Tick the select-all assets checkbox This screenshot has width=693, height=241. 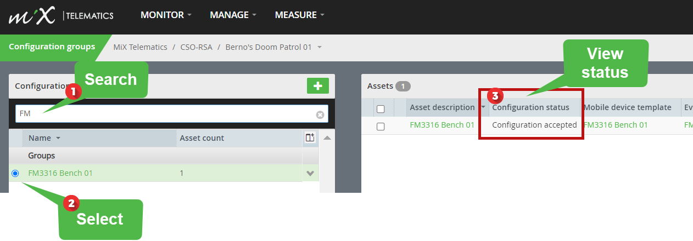click(381, 109)
